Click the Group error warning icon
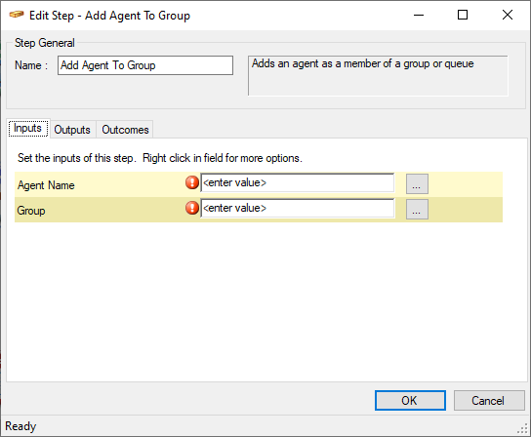The width and height of the screenshot is (531, 437). tap(192, 208)
